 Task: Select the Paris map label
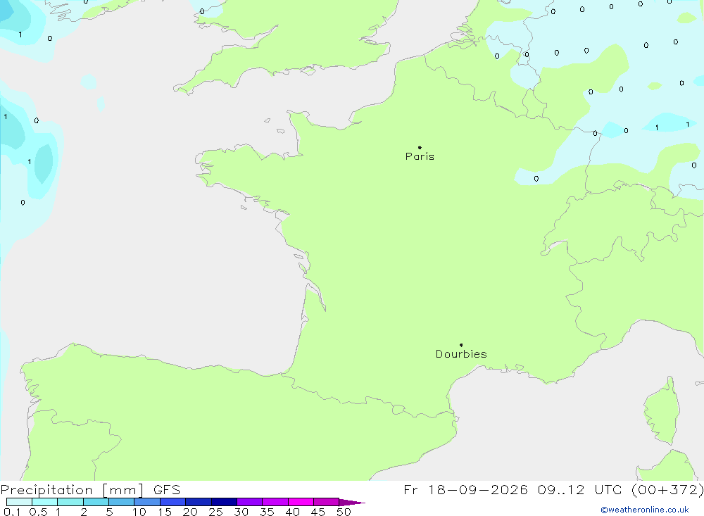pos(420,156)
